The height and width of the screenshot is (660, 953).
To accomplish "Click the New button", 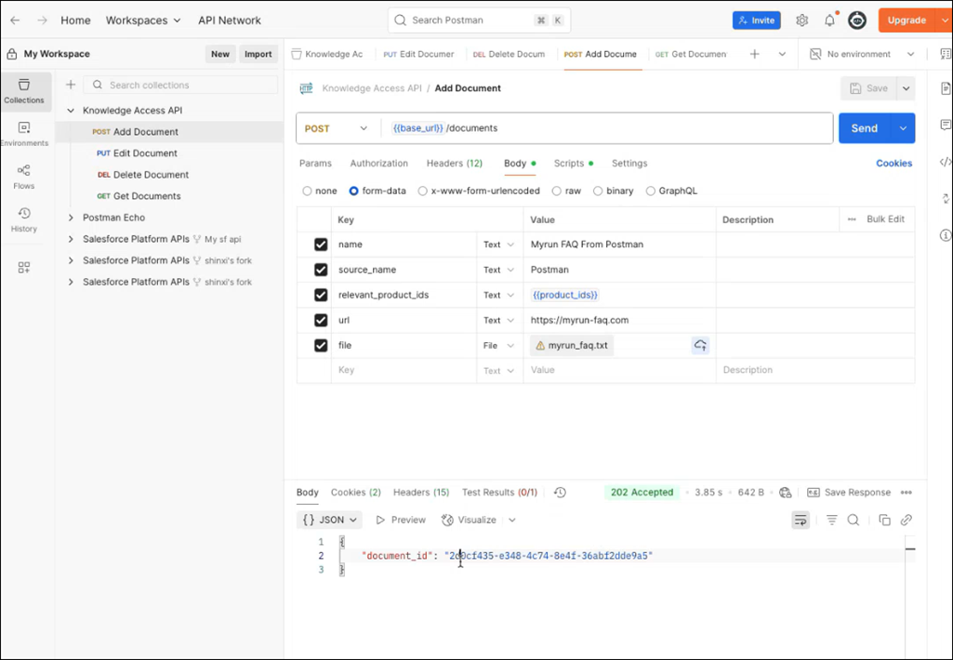I will click(220, 54).
